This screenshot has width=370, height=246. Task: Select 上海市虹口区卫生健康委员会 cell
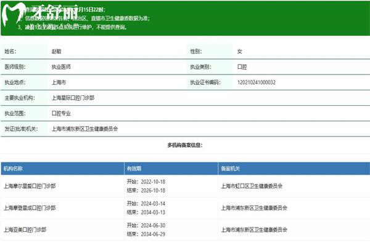pos(252,186)
